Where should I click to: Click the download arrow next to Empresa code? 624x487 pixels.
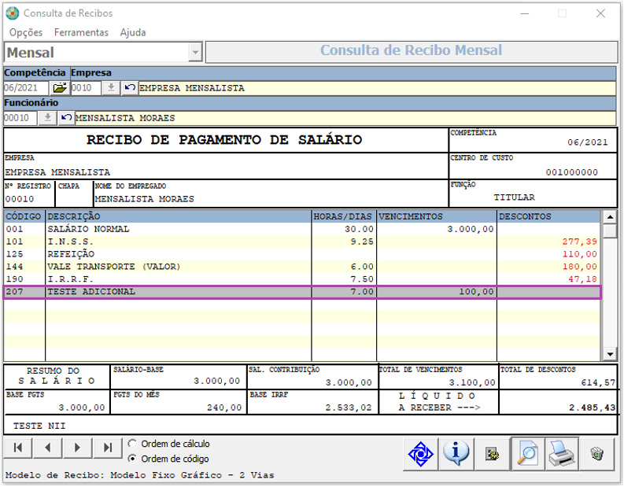pos(111,87)
